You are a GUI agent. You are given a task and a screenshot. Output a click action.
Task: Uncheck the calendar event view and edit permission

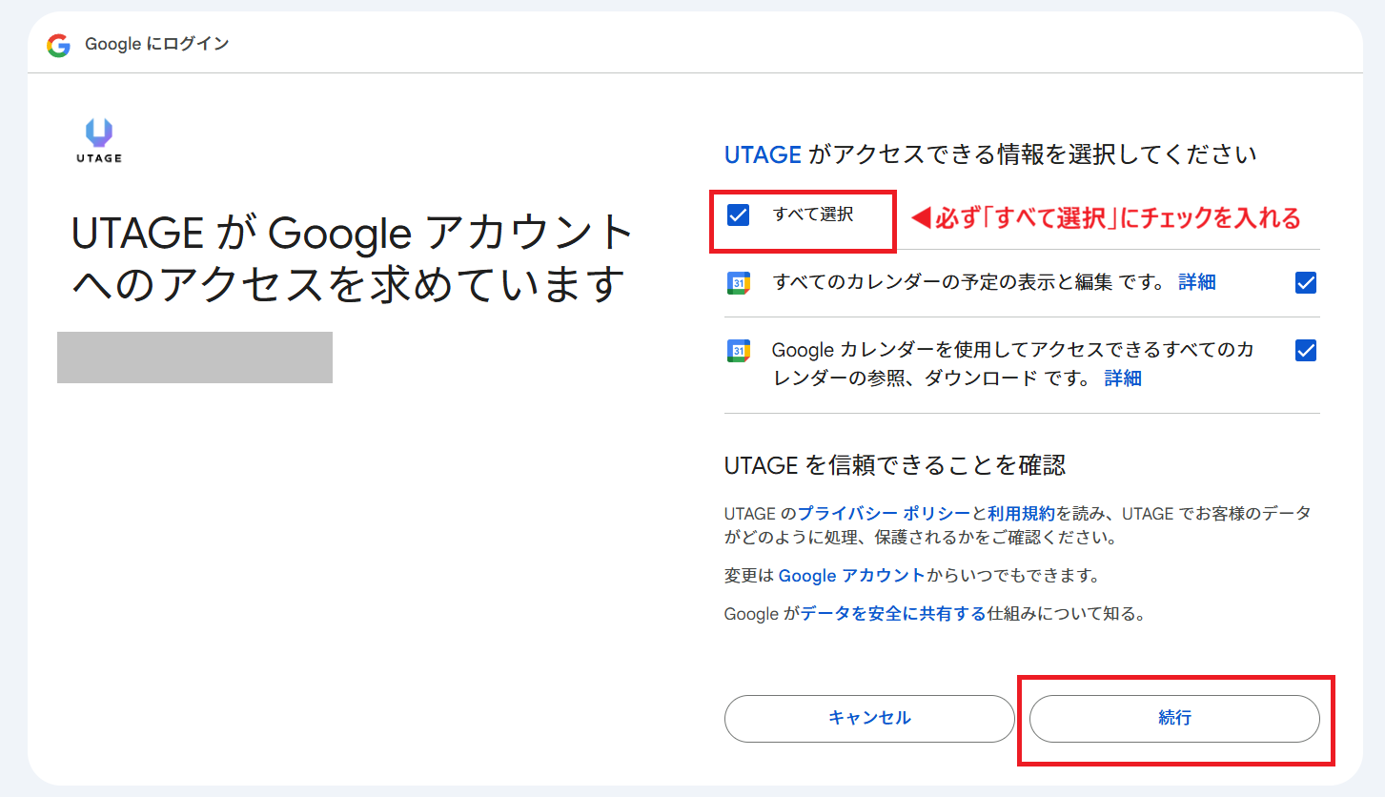[x=1306, y=282]
